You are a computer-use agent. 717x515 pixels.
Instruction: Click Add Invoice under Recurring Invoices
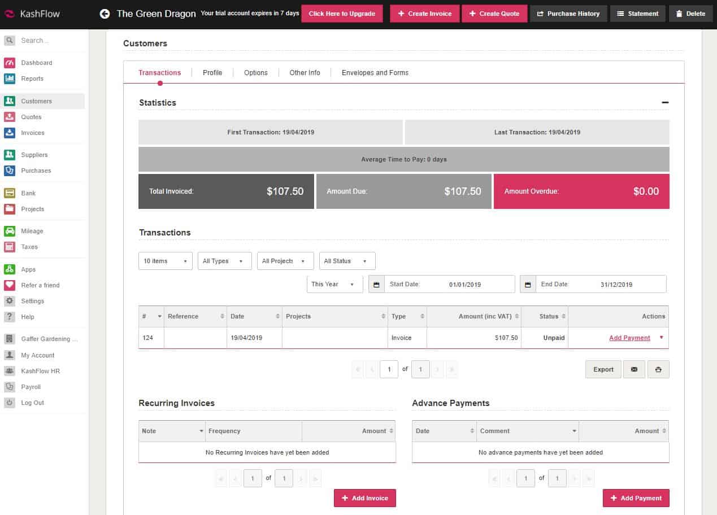(x=365, y=498)
